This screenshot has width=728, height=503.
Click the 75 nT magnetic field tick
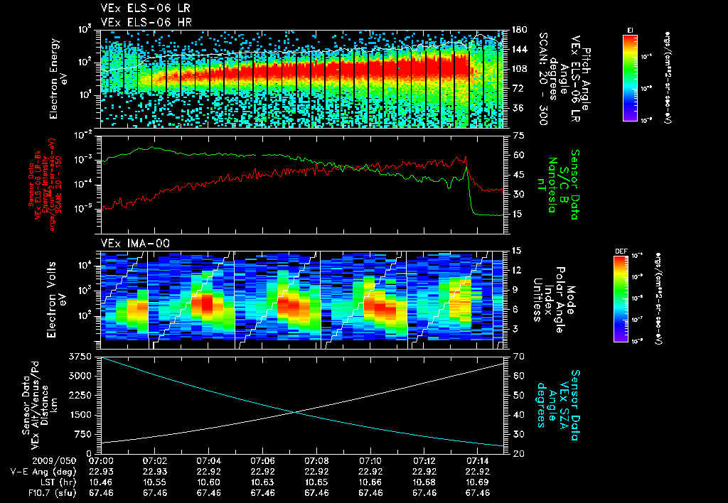click(x=518, y=136)
